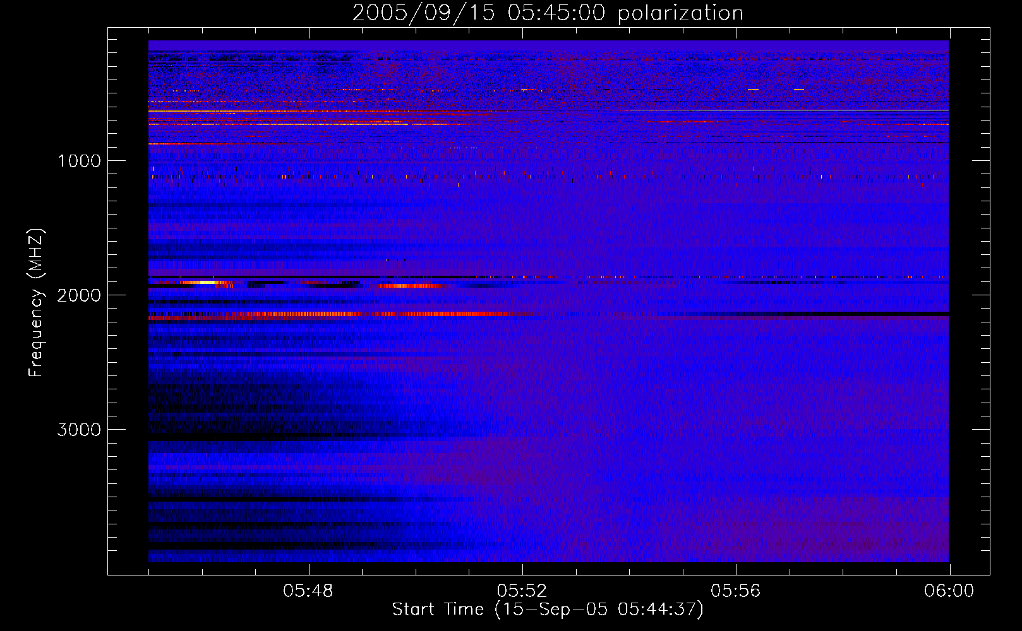Click the 2000 frequency tick label
Screen dimensions: 1022x631
click(80, 295)
